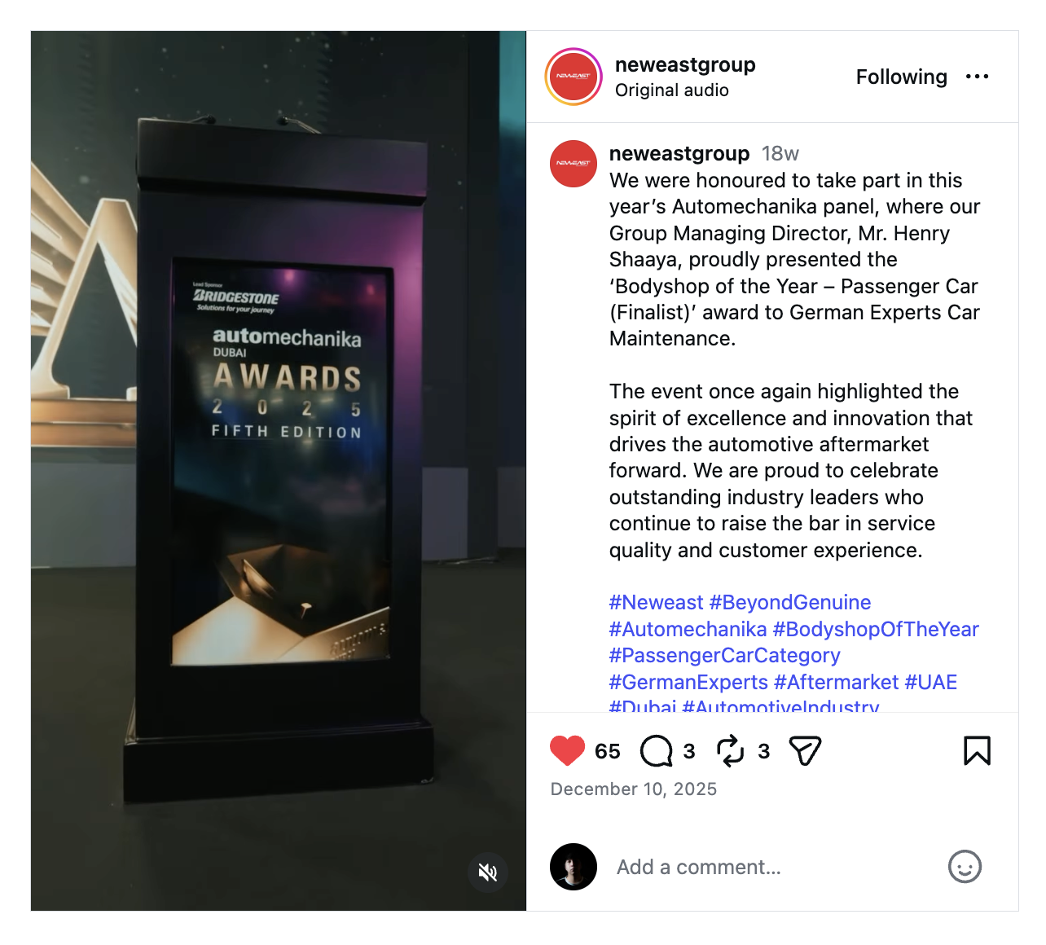View neweastgroup story profile picture in header
Screen dimensions: 1046x945
click(574, 77)
